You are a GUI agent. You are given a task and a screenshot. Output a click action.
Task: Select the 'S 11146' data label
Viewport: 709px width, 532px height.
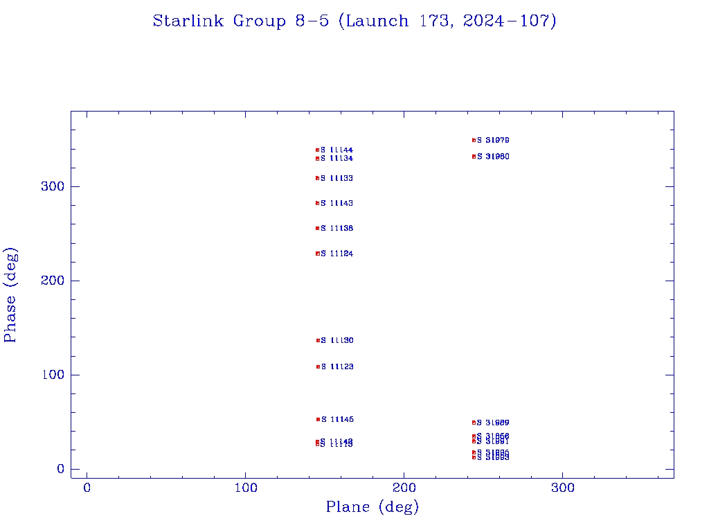click(337, 419)
